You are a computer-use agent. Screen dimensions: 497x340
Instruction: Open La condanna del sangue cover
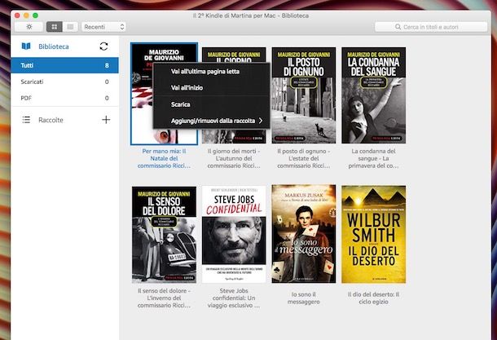click(x=373, y=95)
